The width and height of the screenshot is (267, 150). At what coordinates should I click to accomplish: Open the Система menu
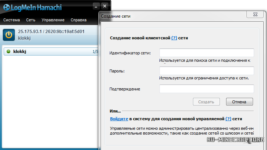pos(11,20)
